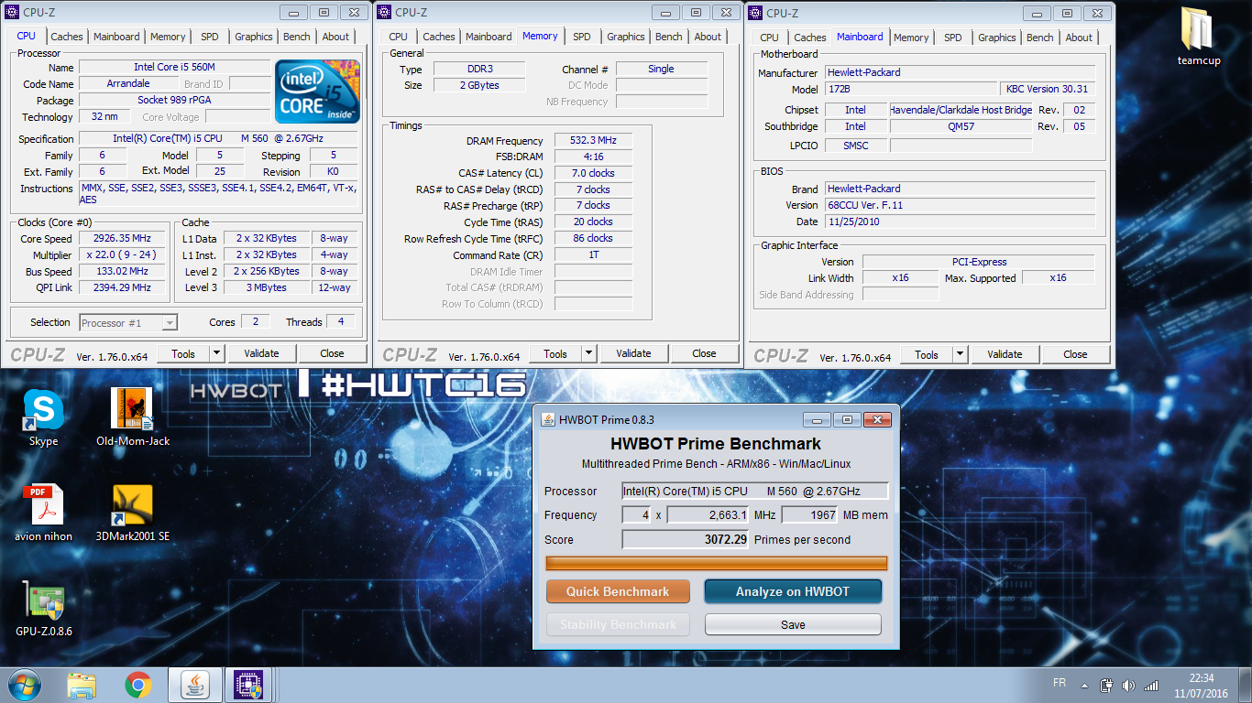The image size is (1252, 703).
Task: Open Google Chrome from the taskbar
Action: click(138, 685)
